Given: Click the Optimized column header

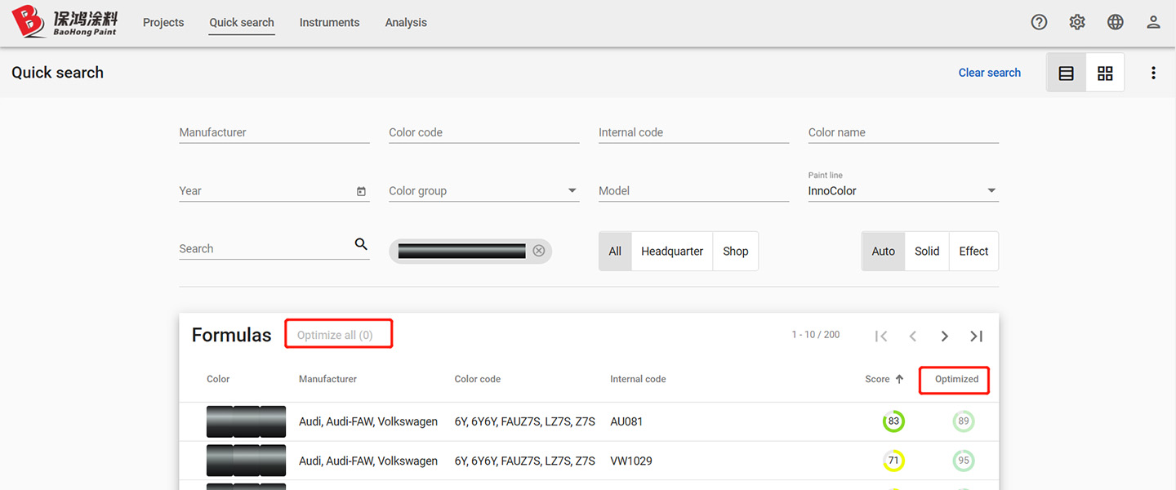Looking at the screenshot, I should pyautogui.click(x=956, y=379).
